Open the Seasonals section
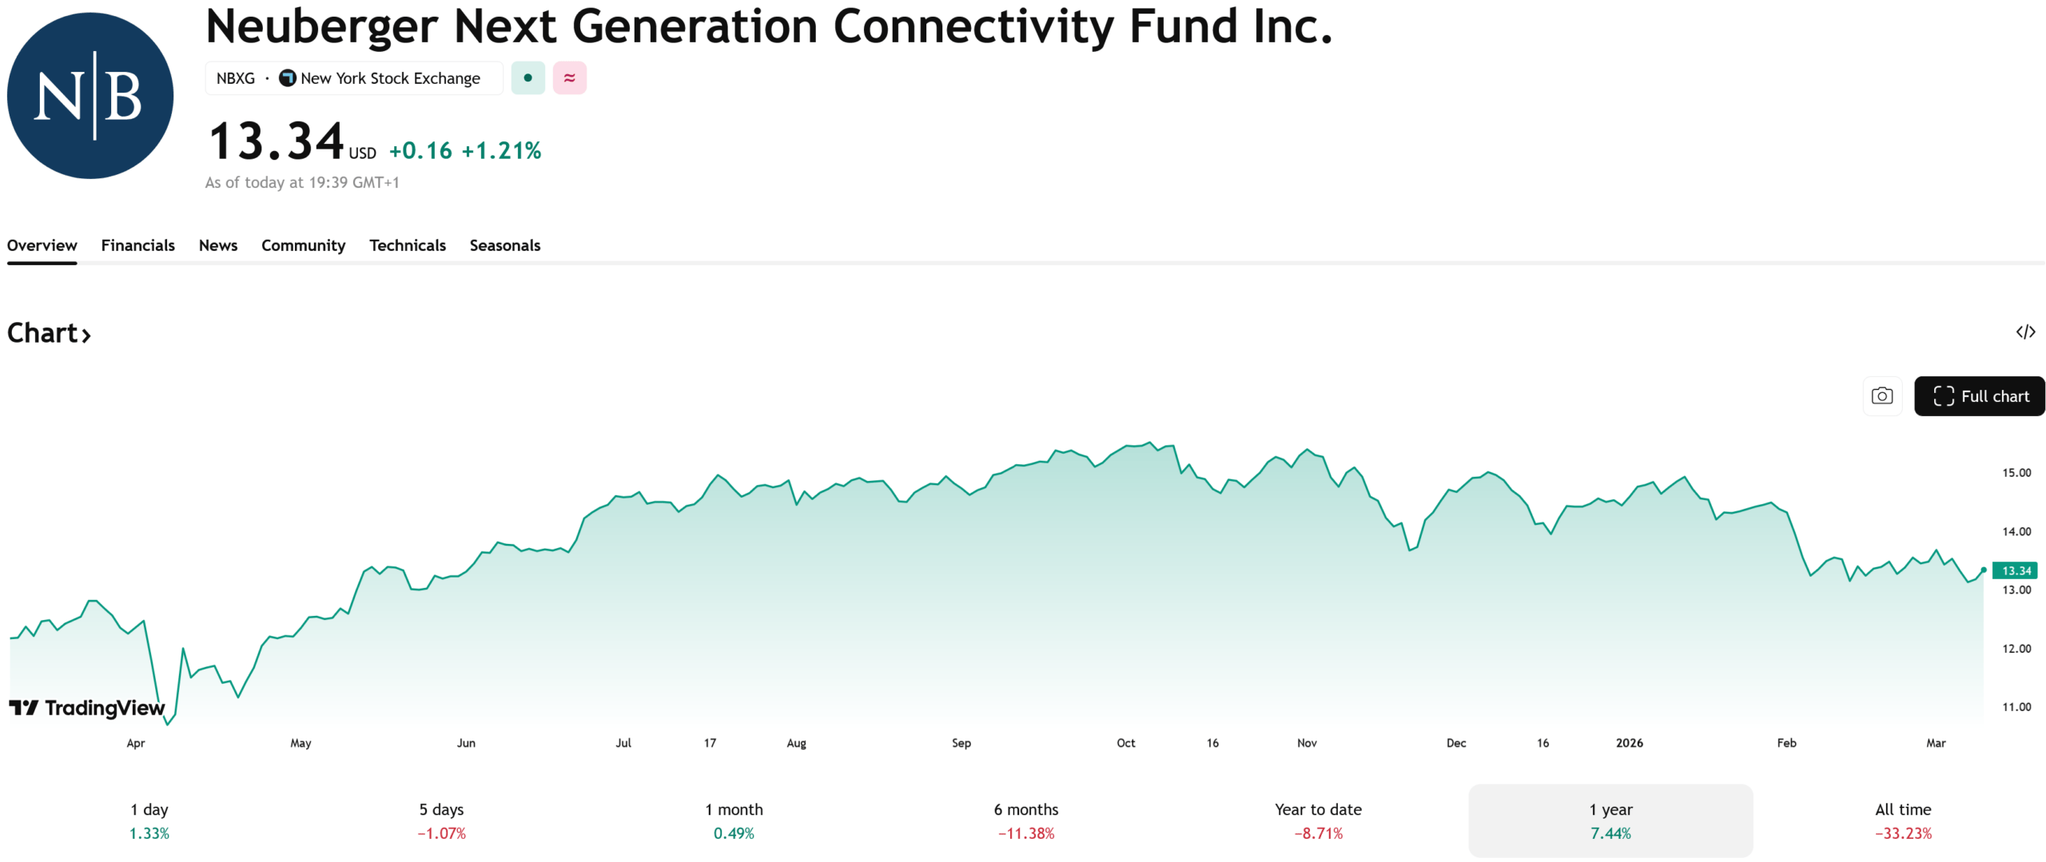Viewport: 2046px width, 862px height. (505, 245)
